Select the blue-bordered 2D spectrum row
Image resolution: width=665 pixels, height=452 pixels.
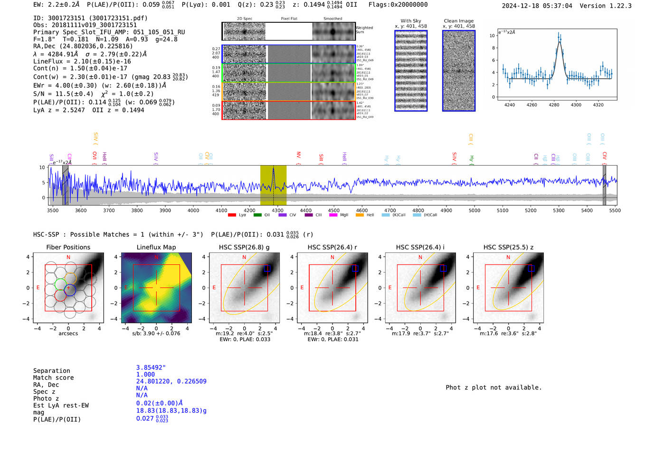click(x=288, y=54)
